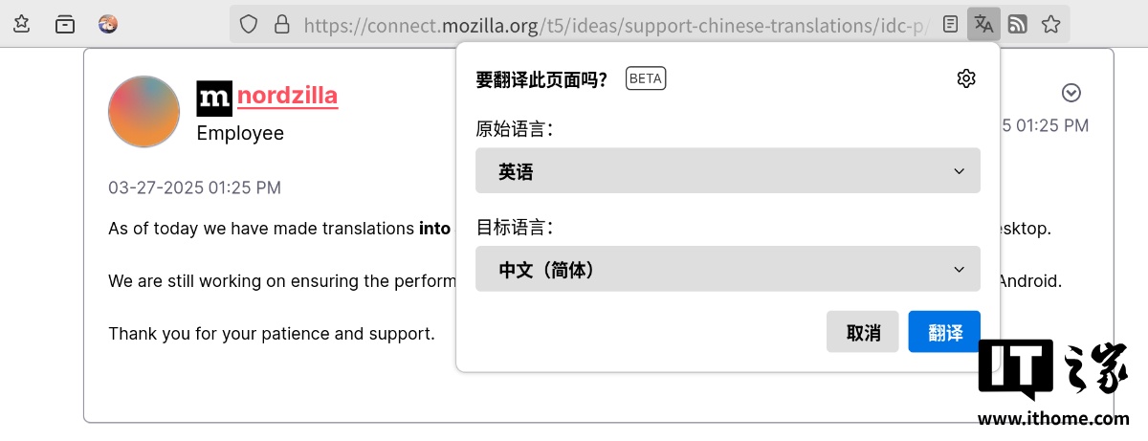Viewport: 1148px width, 441px height.
Task: Expand the post options chevron menu
Action: point(1071,93)
